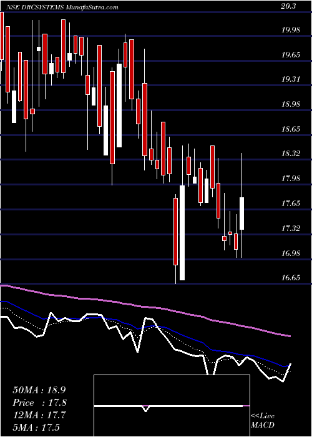Click the <<Live MACD label

[263, 421]
